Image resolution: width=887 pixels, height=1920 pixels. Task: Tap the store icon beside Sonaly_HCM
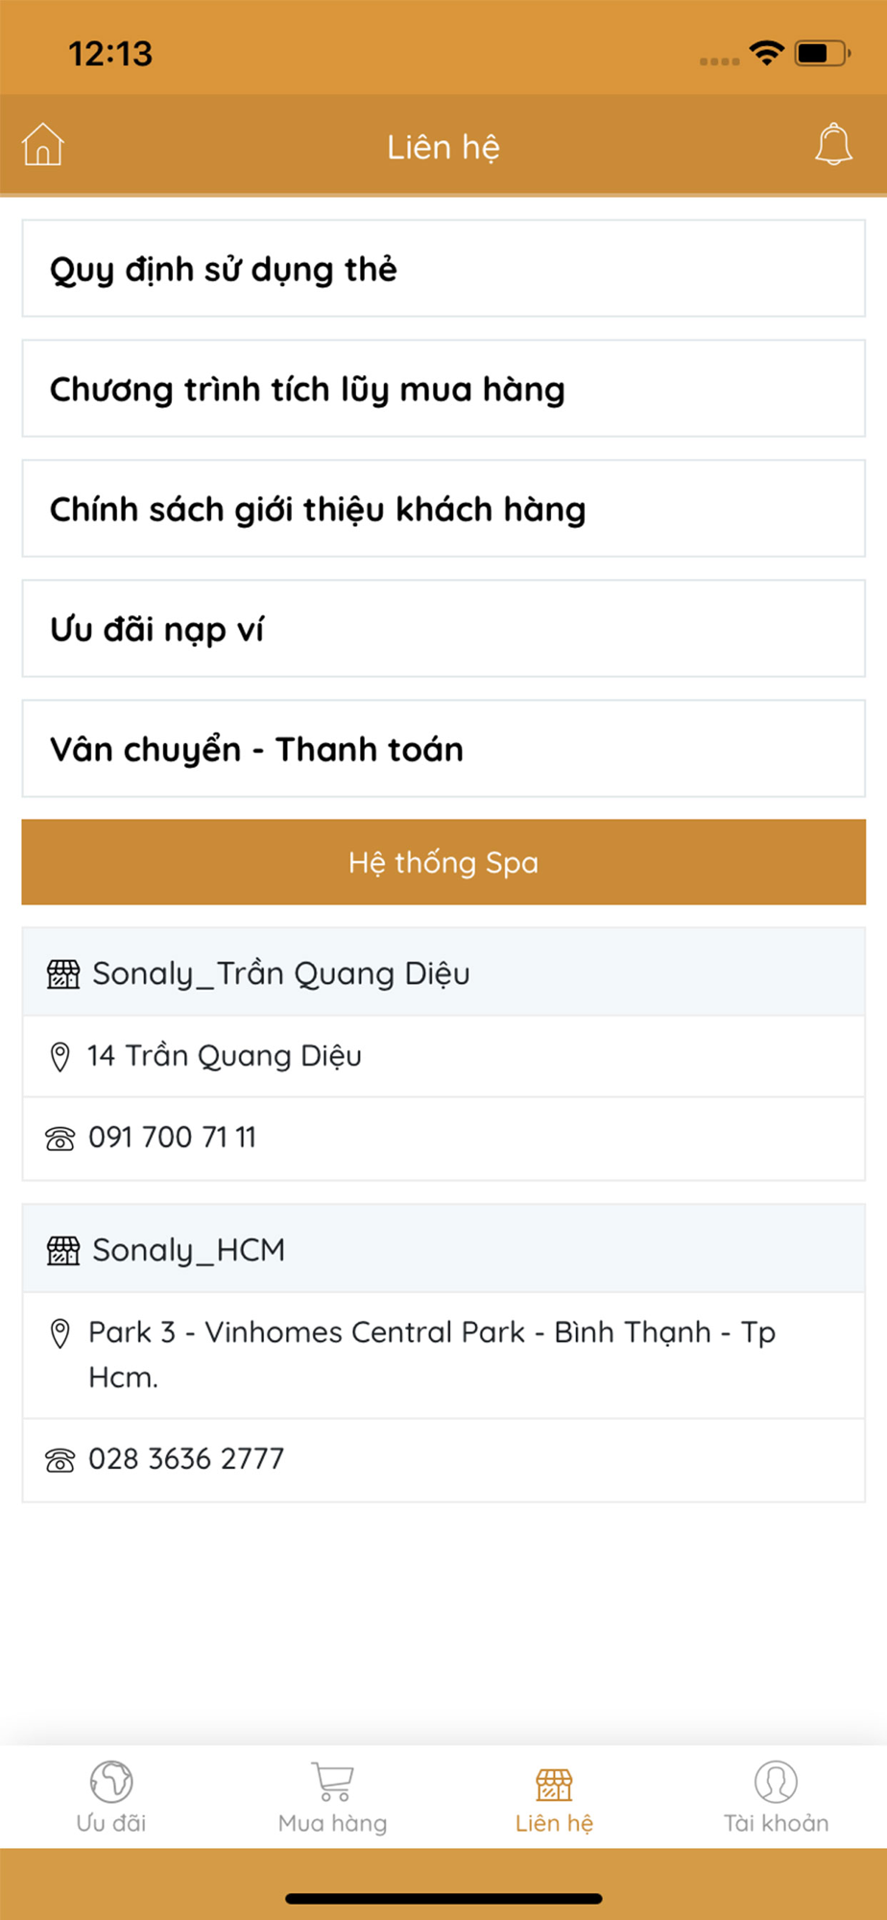coord(63,1250)
